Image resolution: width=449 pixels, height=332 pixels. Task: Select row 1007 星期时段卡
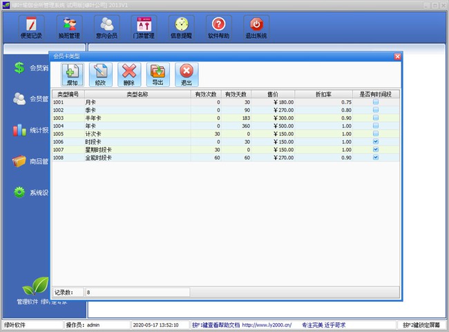click(226, 150)
